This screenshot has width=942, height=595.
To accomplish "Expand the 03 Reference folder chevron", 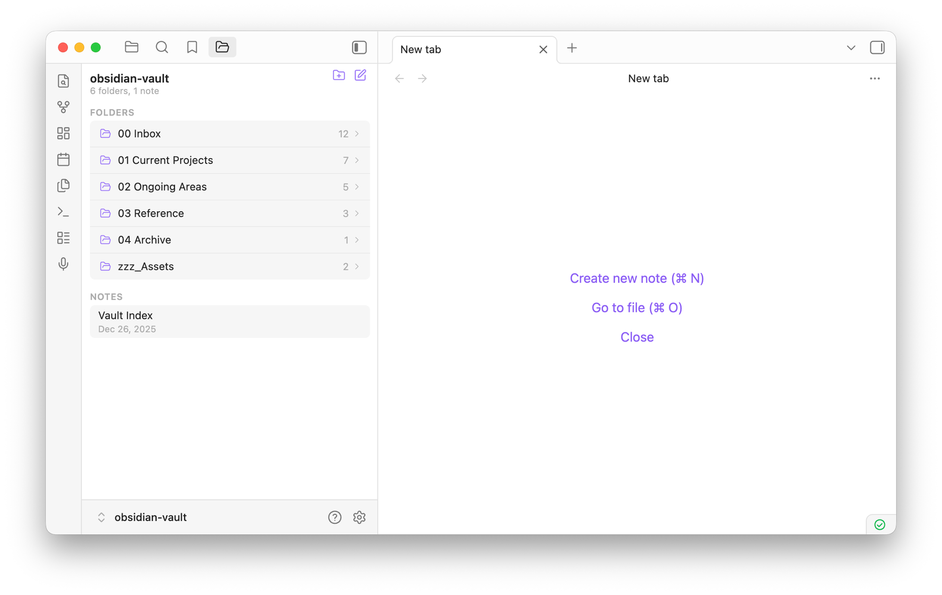I will click(x=357, y=213).
